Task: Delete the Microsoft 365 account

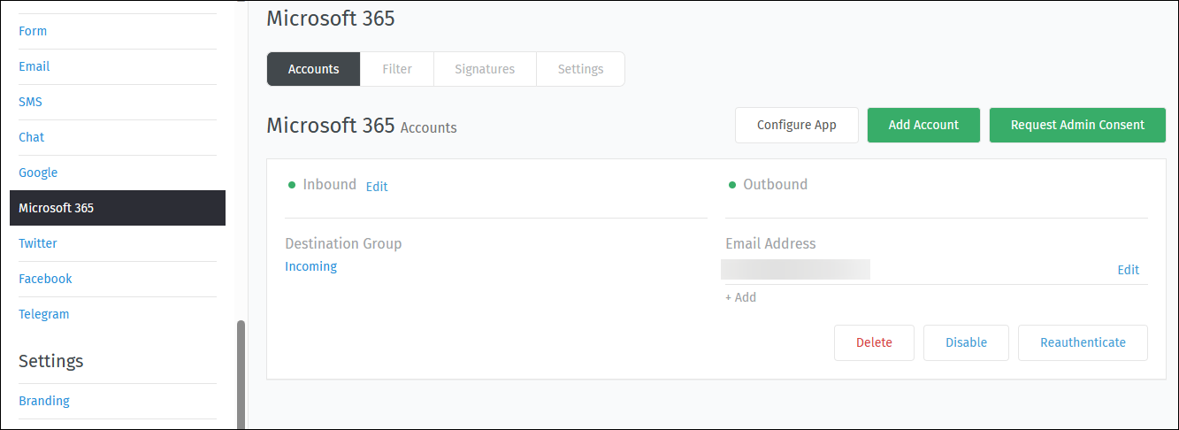Action: click(874, 342)
